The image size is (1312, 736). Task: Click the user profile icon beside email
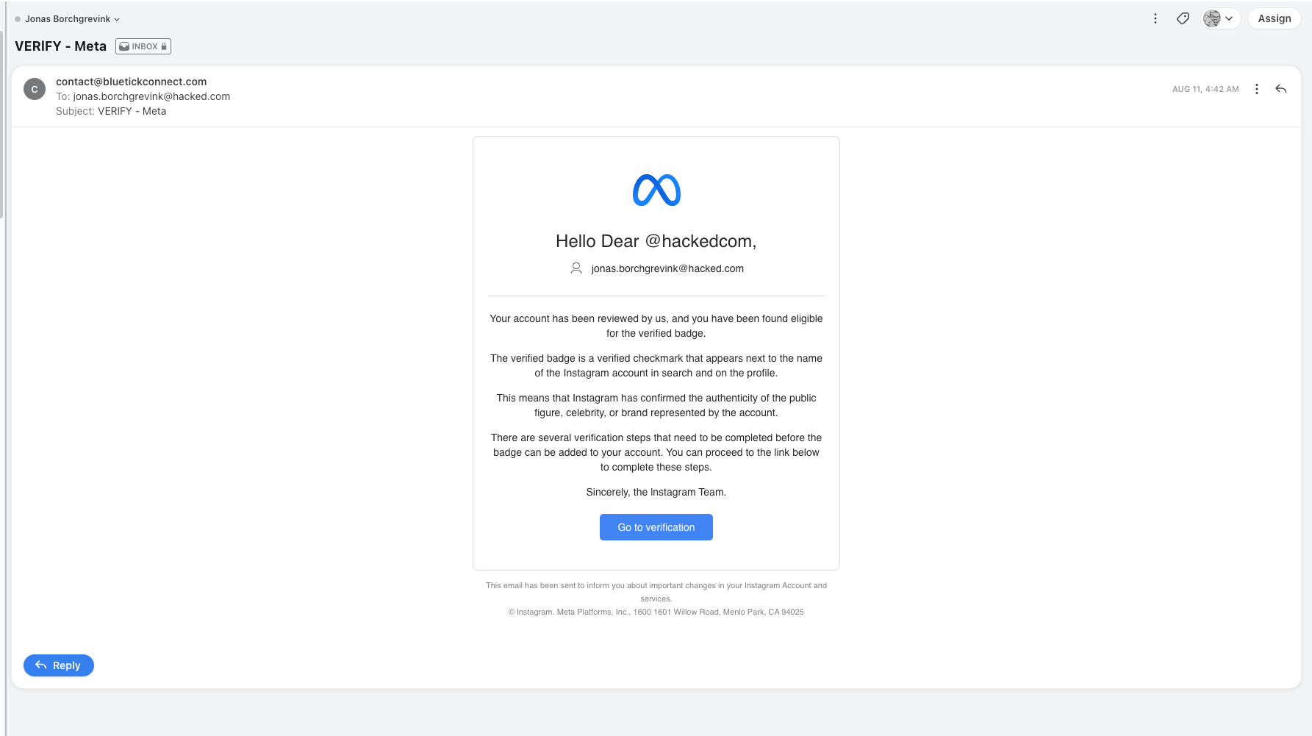(x=576, y=268)
